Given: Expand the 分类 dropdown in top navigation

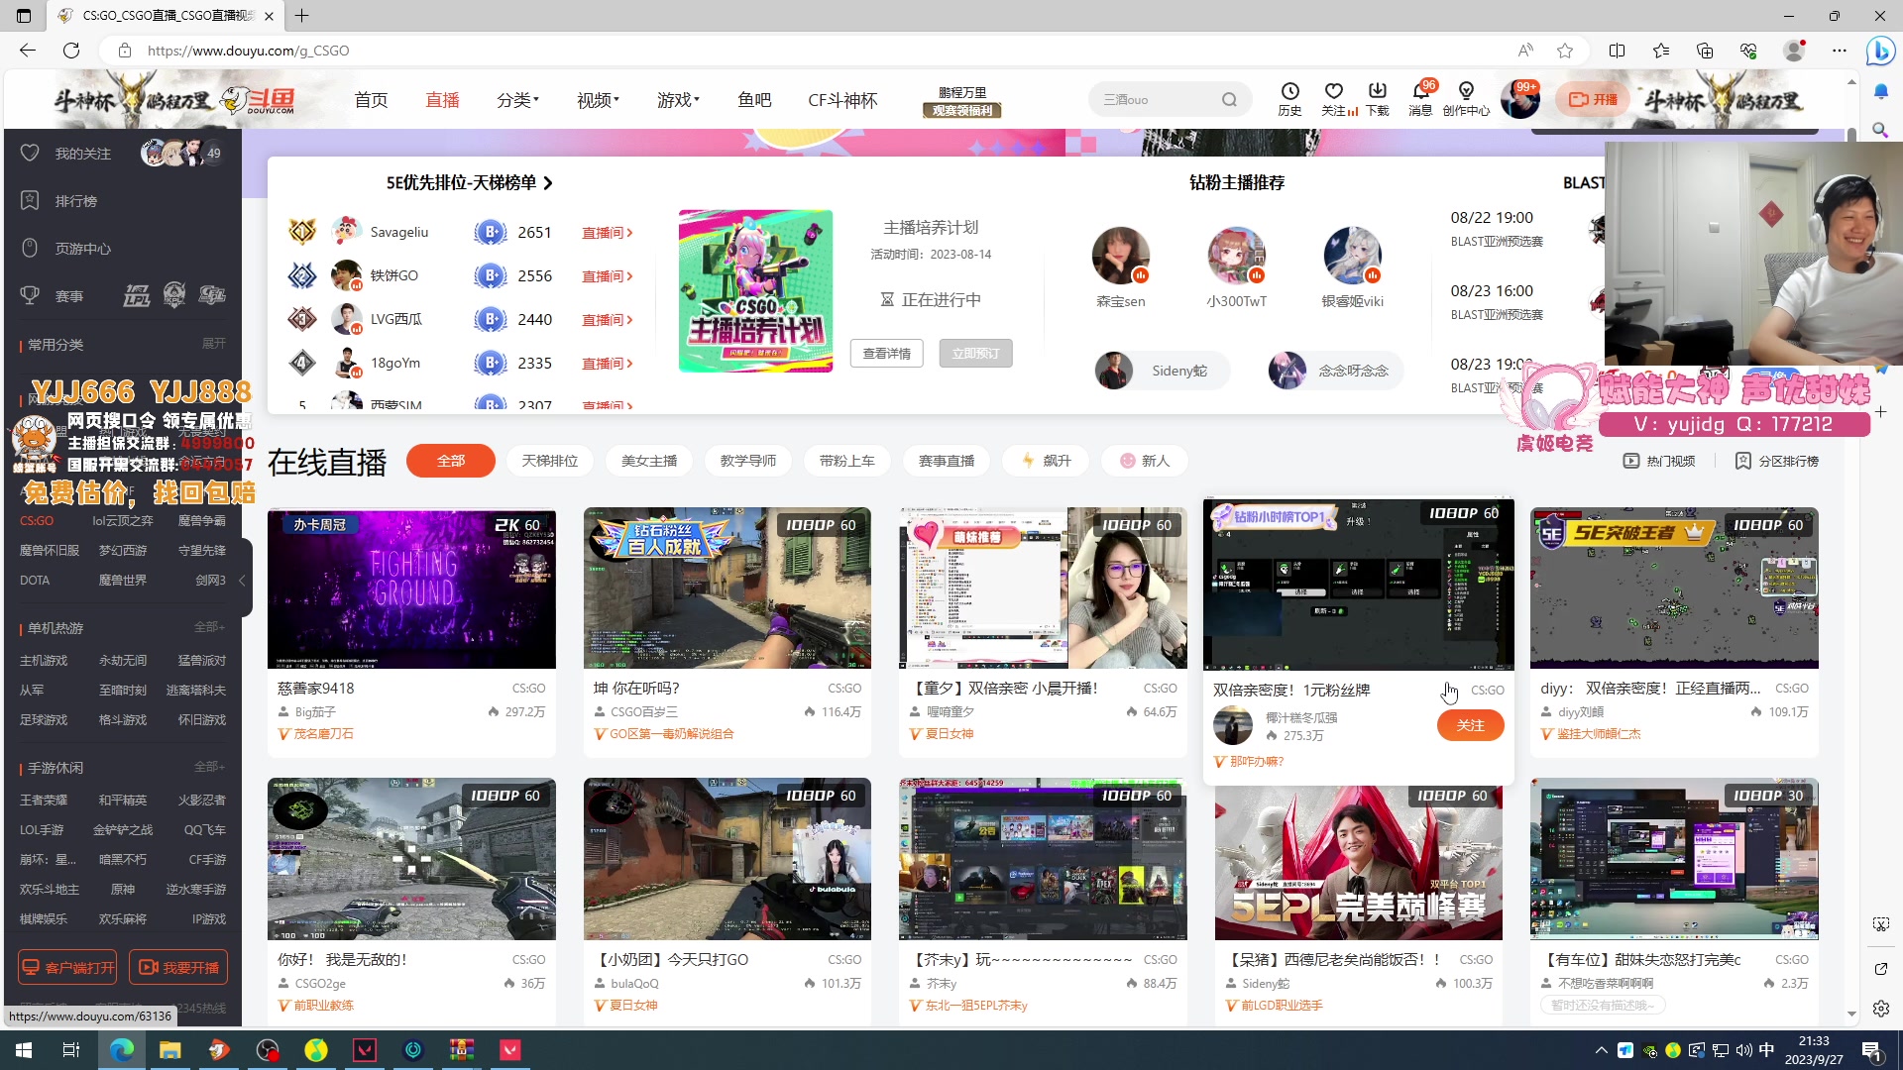Looking at the screenshot, I should click(x=516, y=99).
